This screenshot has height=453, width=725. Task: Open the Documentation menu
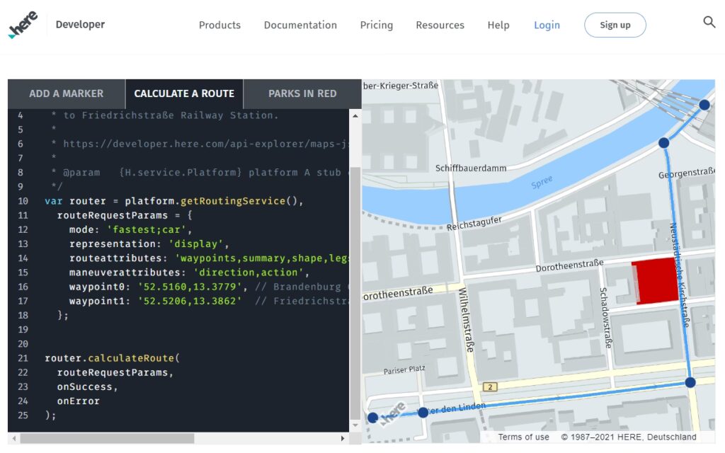pyautogui.click(x=300, y=25)
